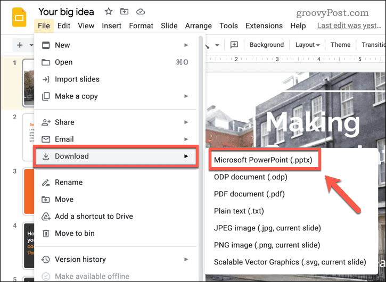Click the Background toolbar button
The image size is (386, 282).
[x=267, y=45]
